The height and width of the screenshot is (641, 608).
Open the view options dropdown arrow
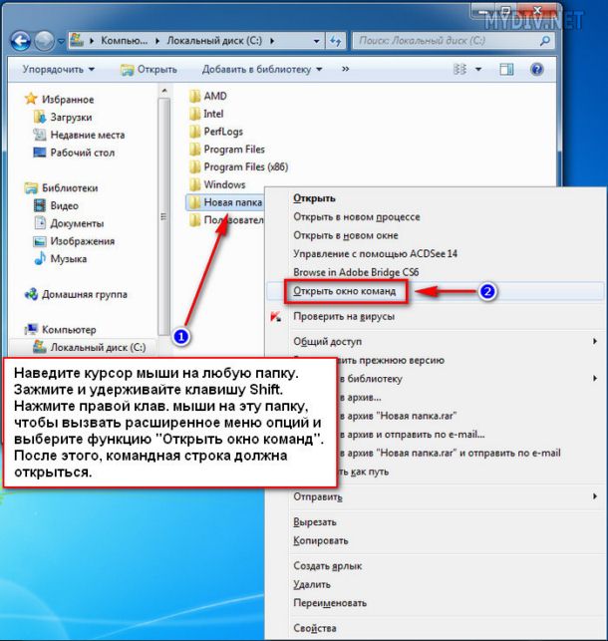coord(478,69)
